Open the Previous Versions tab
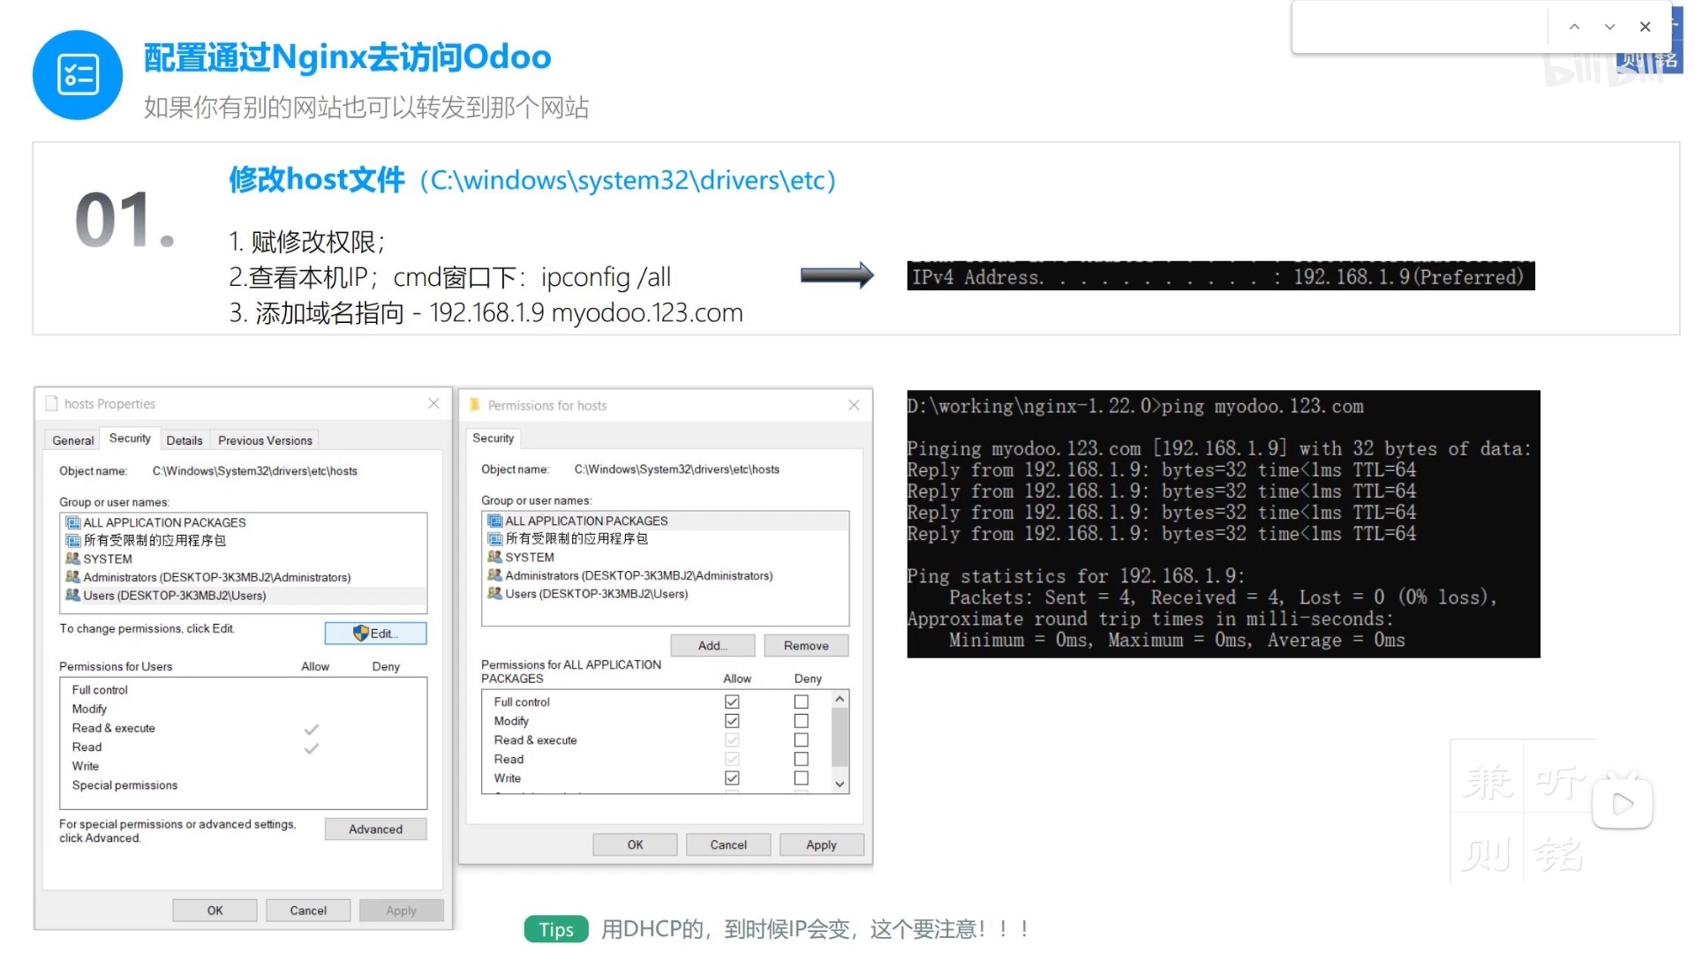This screenshot has height=953, width=1695. pyautogui.click(x=265, y=440)
